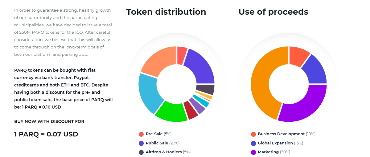
Task: Click the Airdrop & Hodlers legend dot
Action: tap(141, 152)
